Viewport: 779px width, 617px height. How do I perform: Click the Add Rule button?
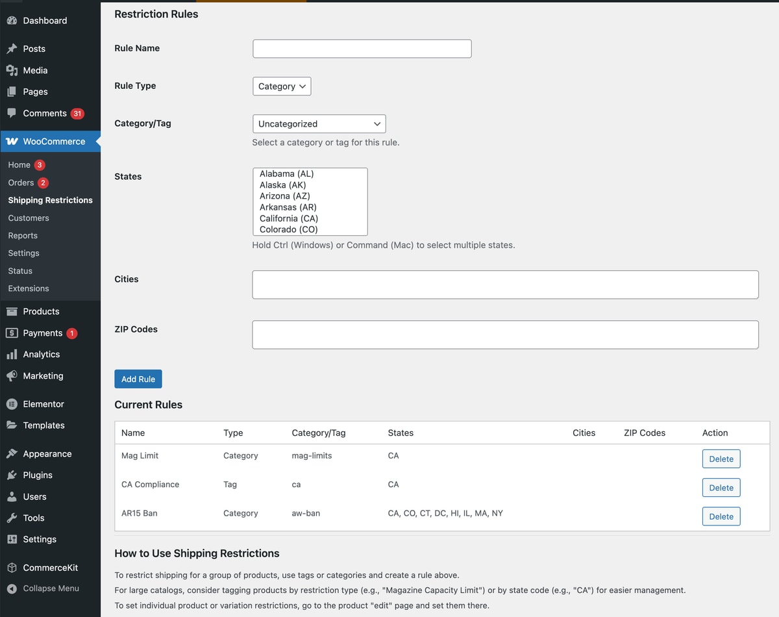point(138,379)
